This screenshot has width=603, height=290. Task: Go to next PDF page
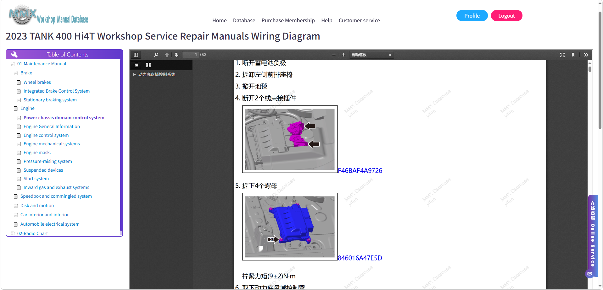coord(176,55)
